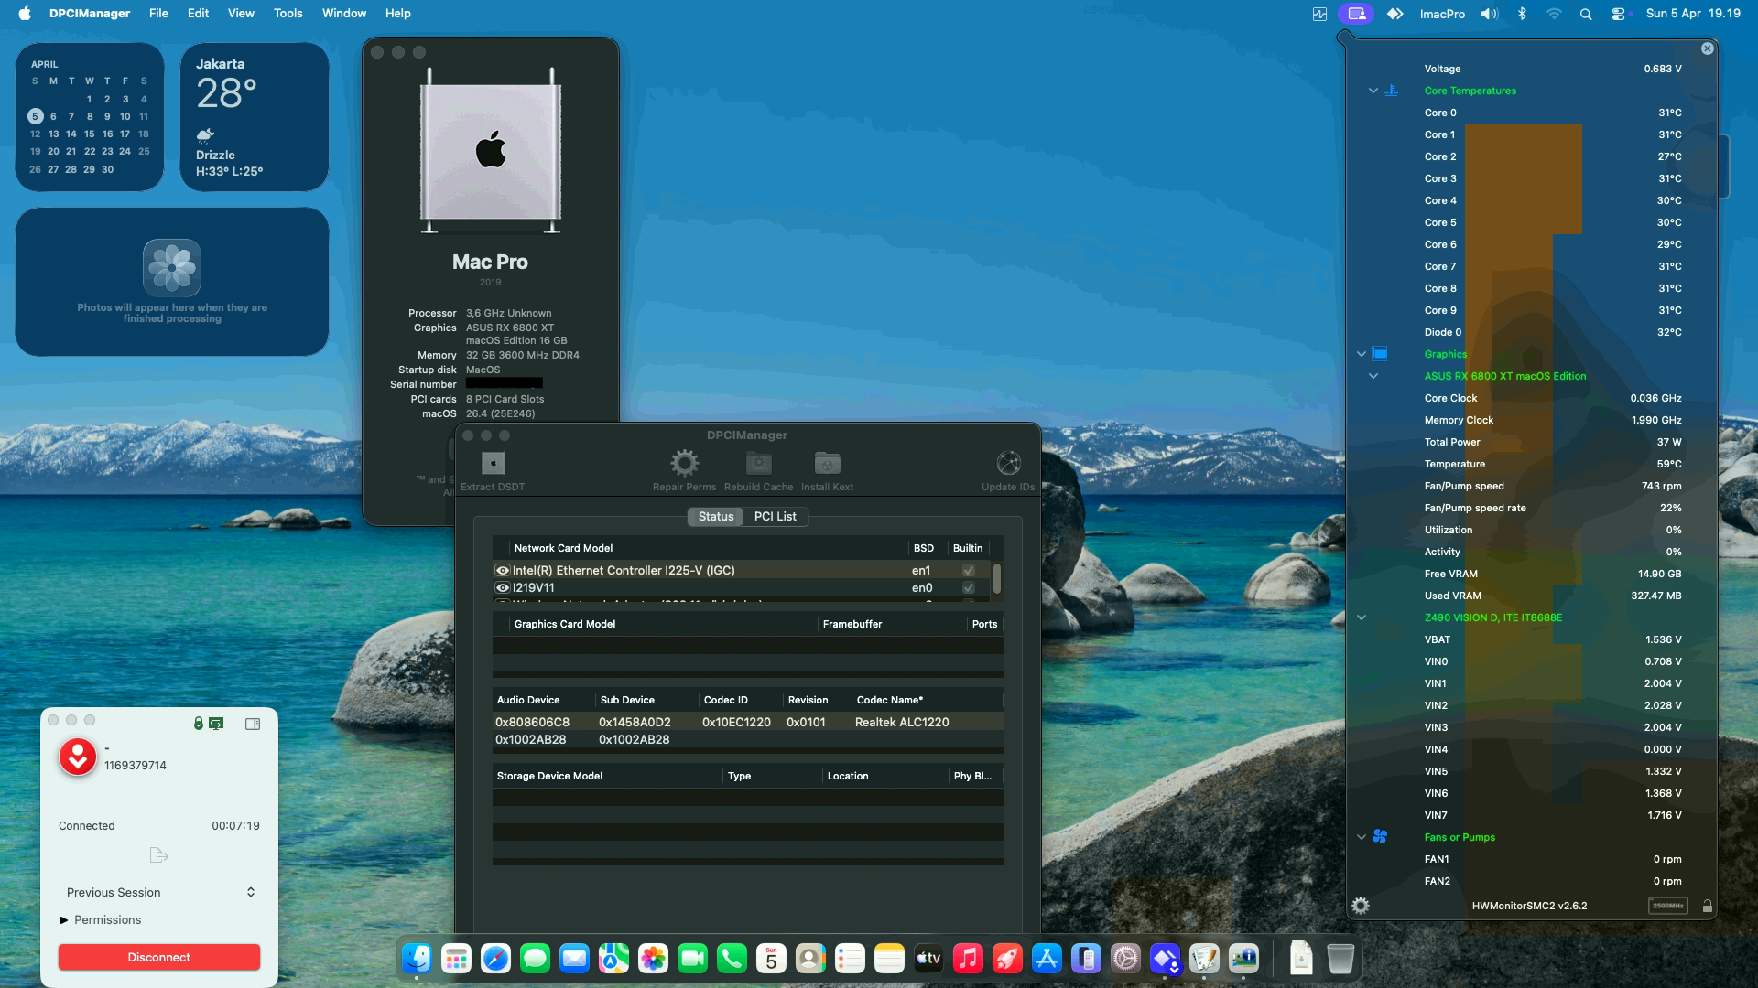
Task: Open Maps from the Dock
Action: [x=613, y=958]
